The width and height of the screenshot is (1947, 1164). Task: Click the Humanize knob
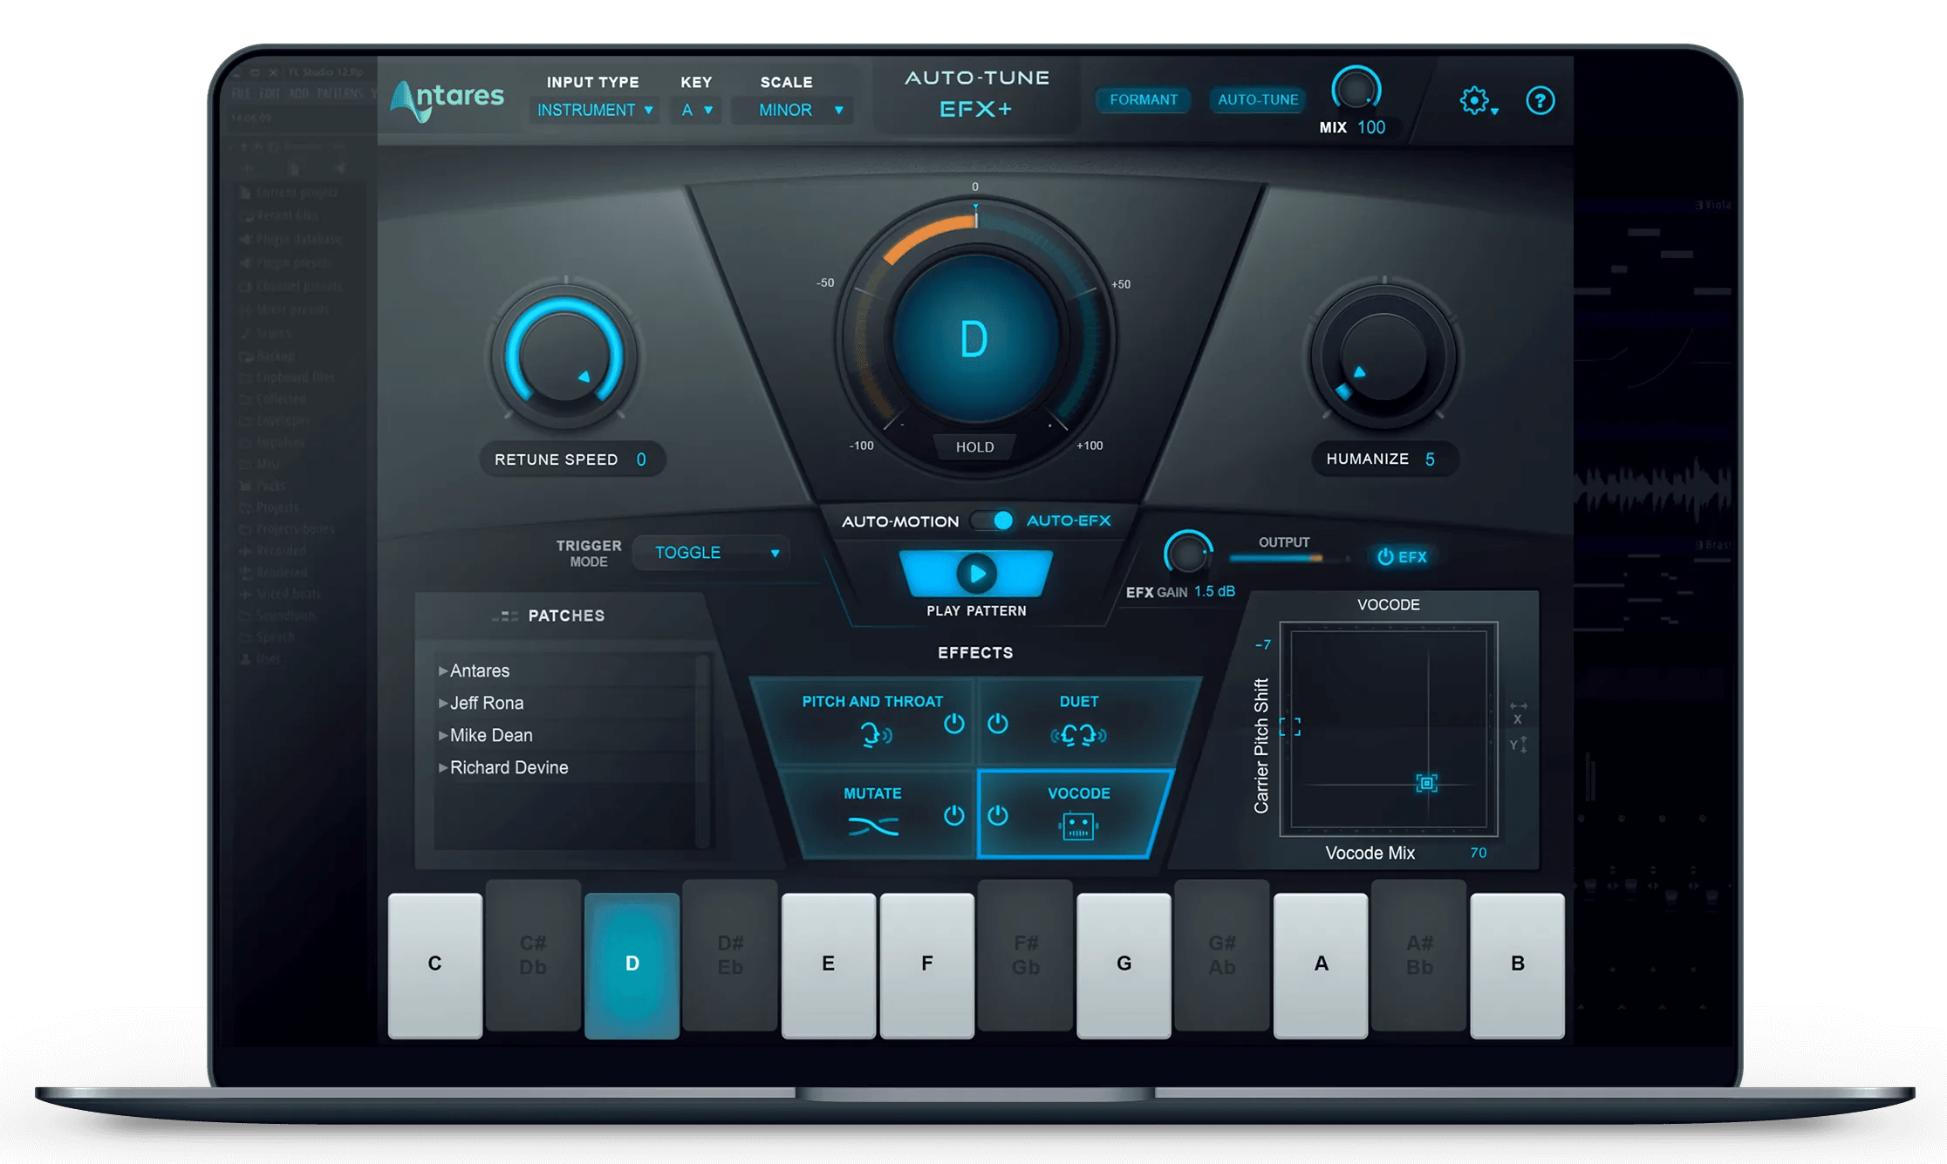[1383, 356]
